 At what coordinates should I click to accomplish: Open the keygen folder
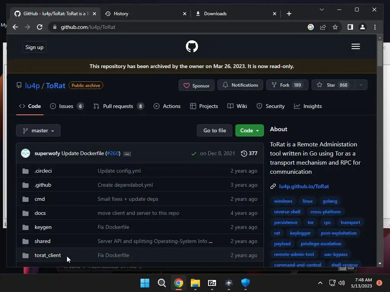click(43, 227)
